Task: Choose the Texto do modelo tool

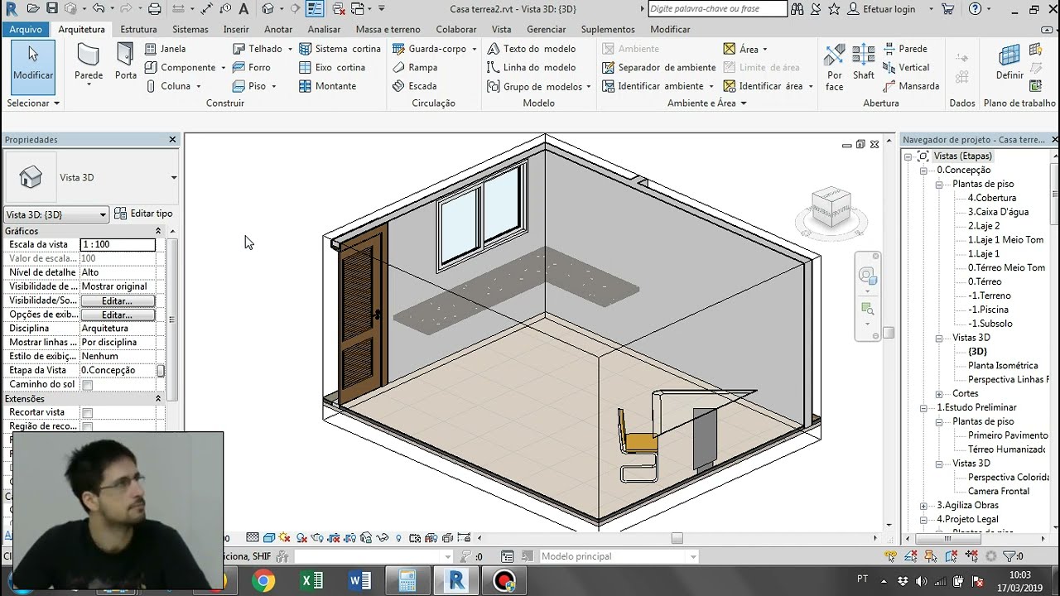Action: 531,49
